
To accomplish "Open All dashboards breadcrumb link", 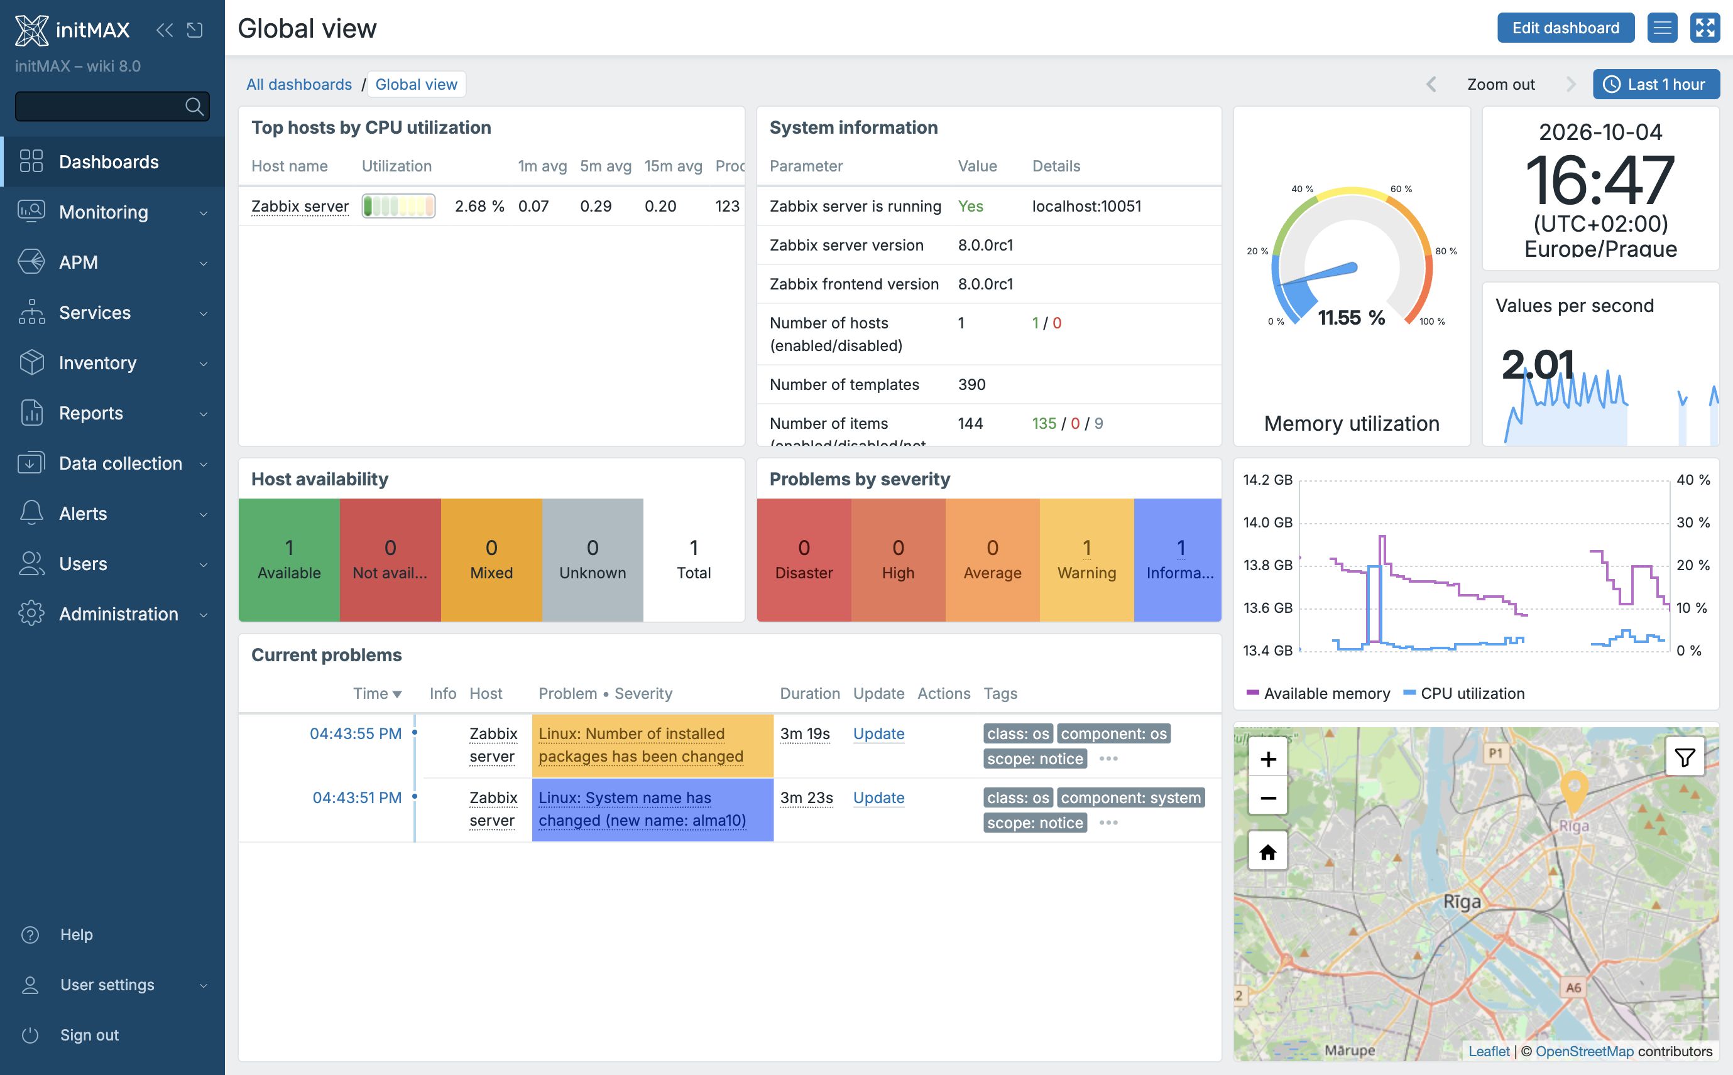I will click(299, 84).
